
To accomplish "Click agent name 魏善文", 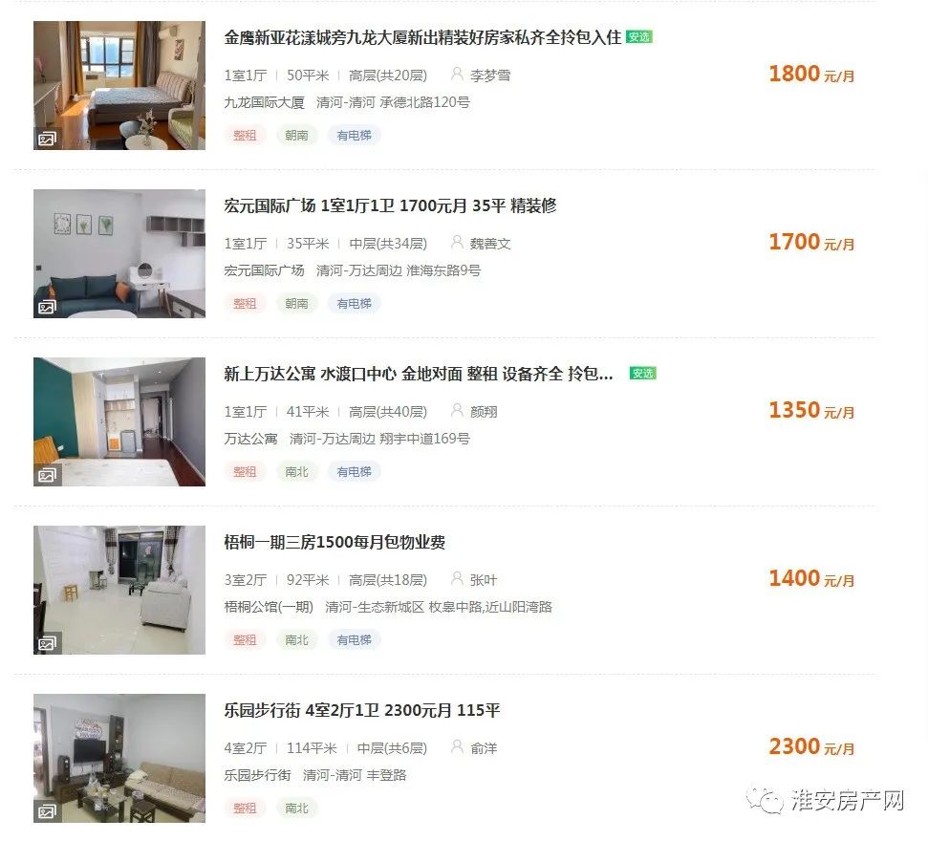I will pos(490,244).
